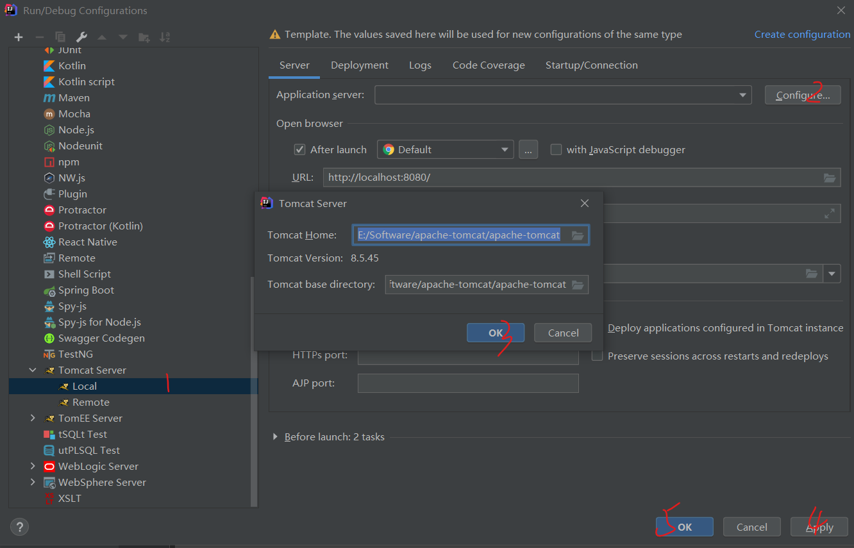The height and width of the screenshot is (548, 854).
Task: Open dropdown arrow beside partly hidden folder field
Action: [x=832, y=274]
